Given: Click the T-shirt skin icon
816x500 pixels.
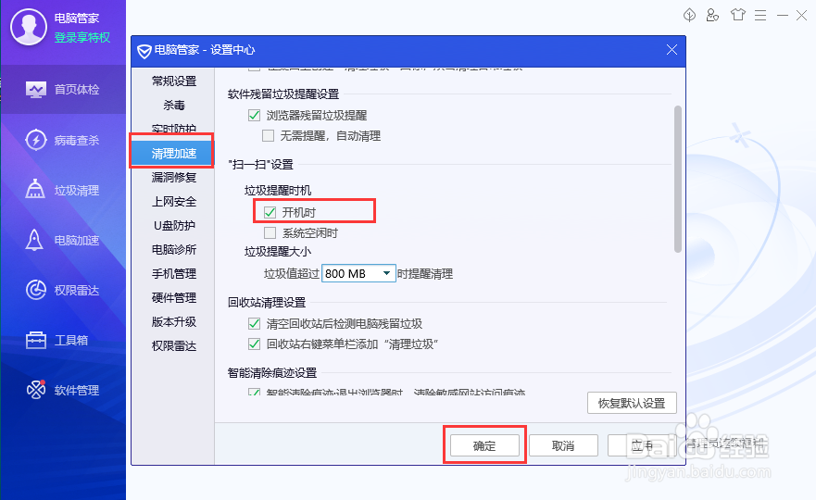Looking at the screenshot, I should [737, 15].
